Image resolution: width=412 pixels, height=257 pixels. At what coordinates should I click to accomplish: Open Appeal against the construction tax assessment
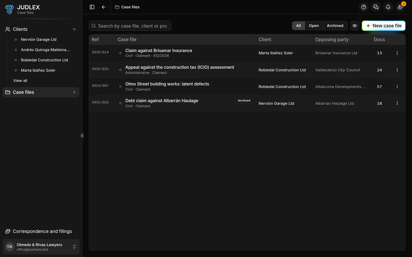[180, 67]
